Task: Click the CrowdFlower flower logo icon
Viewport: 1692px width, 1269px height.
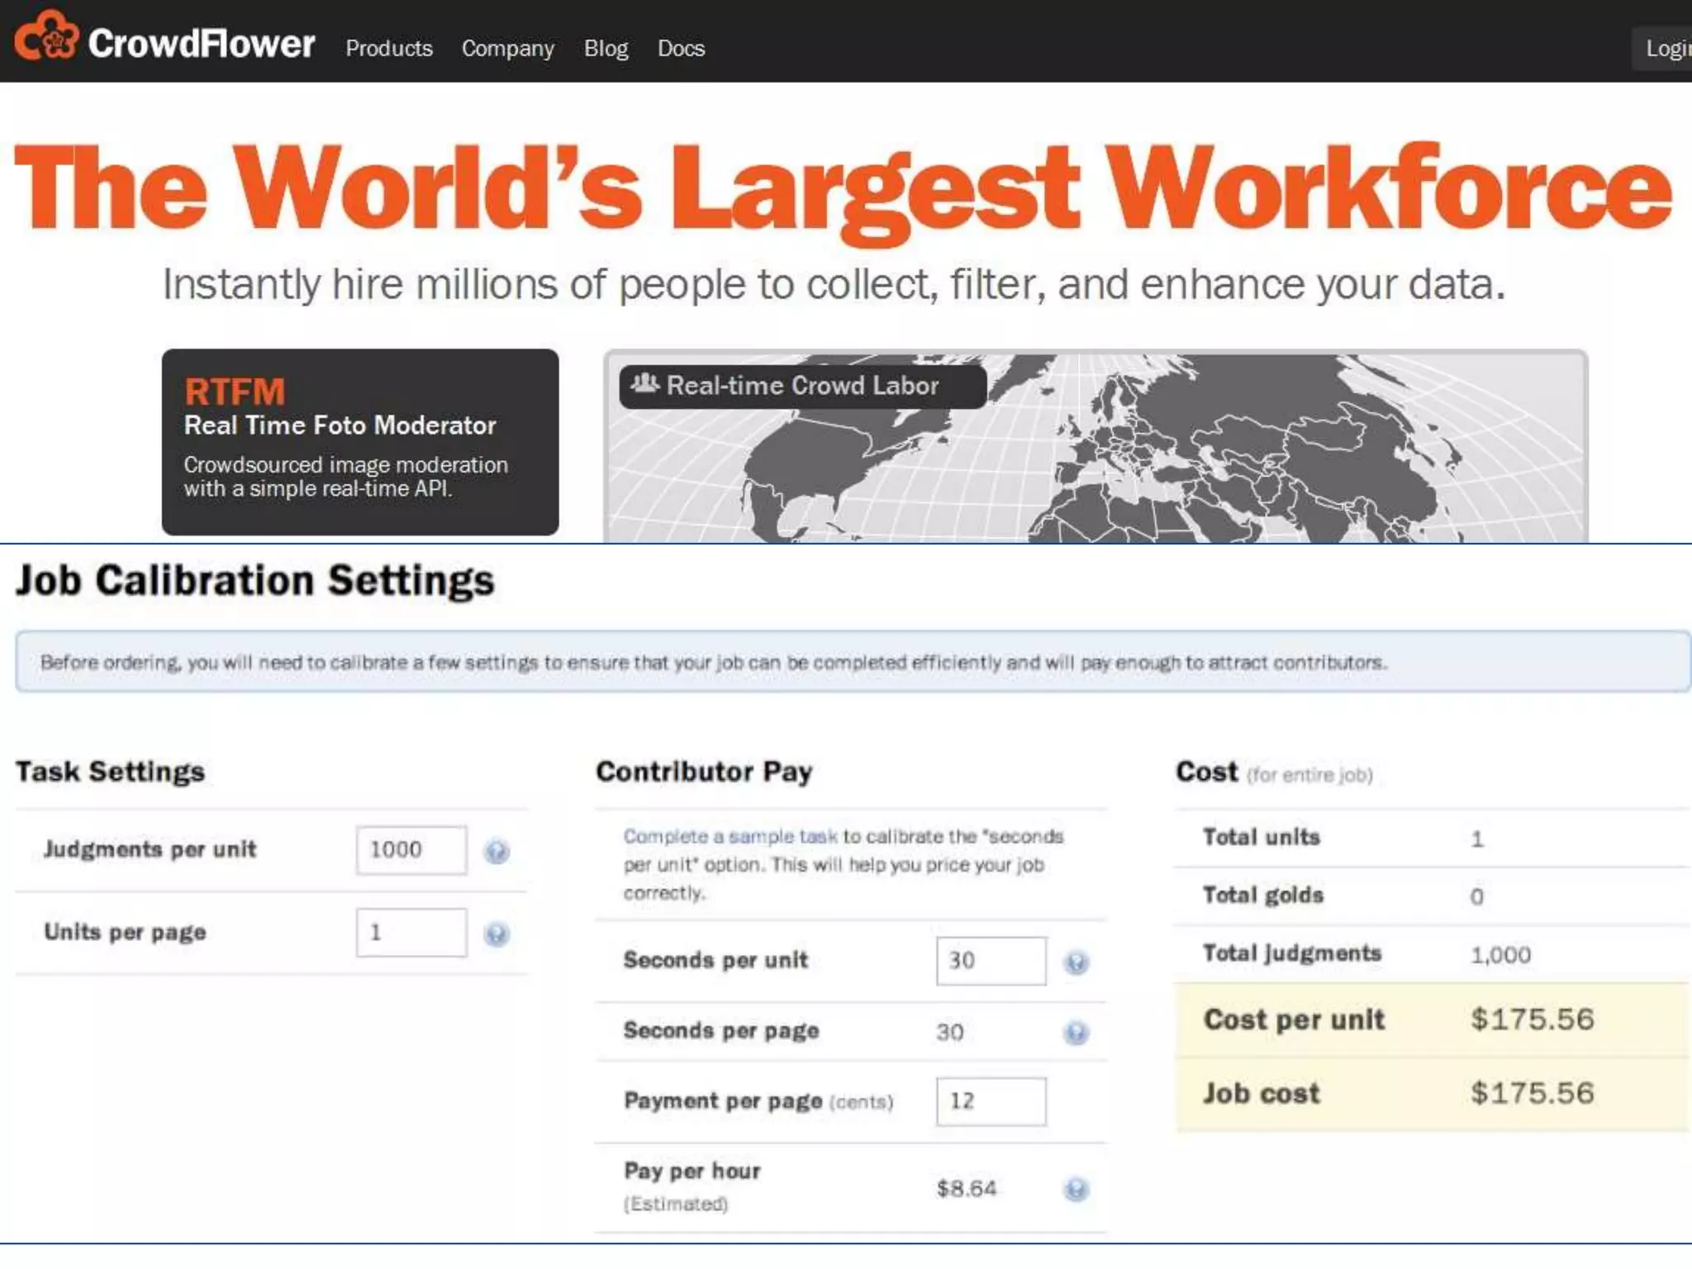Action: 46,36
